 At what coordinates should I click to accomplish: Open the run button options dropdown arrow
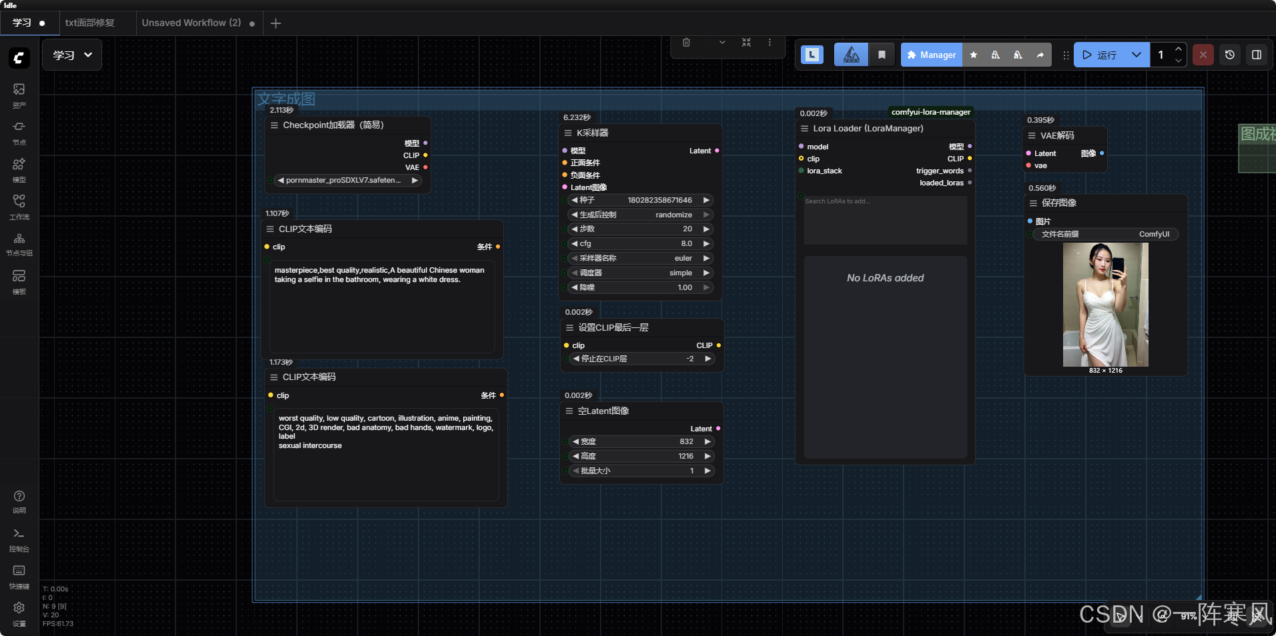(x=1136, y=55)
